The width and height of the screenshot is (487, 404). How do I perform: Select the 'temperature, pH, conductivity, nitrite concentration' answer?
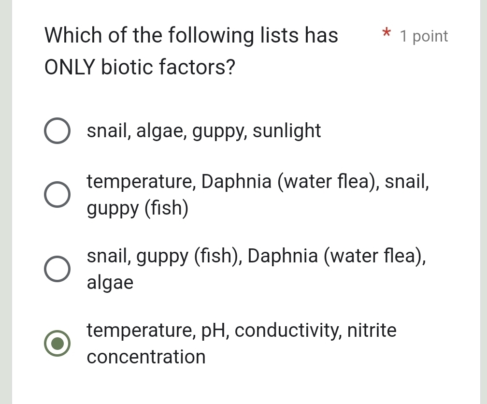tap(57, 343)
